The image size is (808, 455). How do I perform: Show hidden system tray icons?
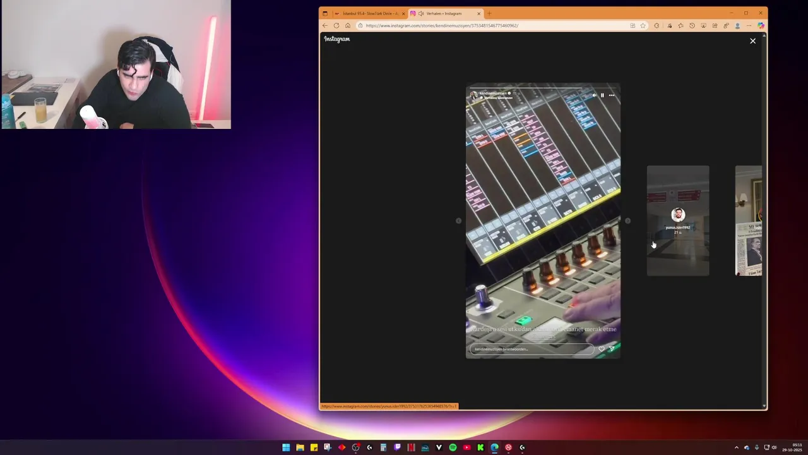pyautogui.click(x=736, y=447)
